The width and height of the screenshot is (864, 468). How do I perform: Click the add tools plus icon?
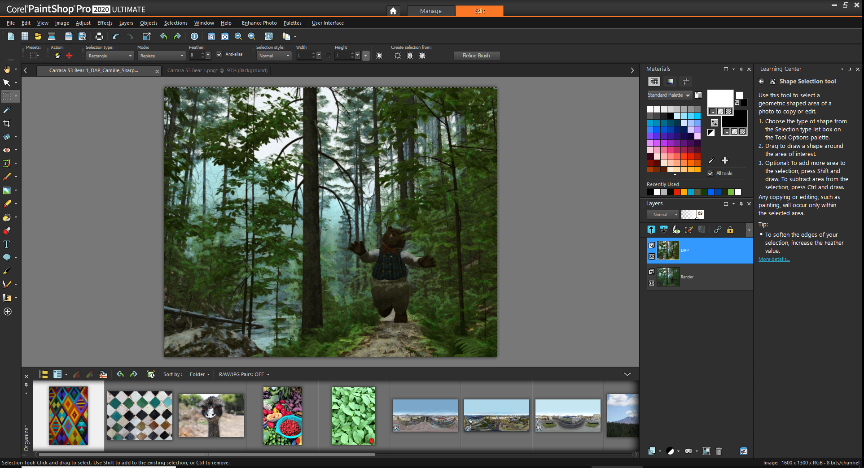point(8,312)
